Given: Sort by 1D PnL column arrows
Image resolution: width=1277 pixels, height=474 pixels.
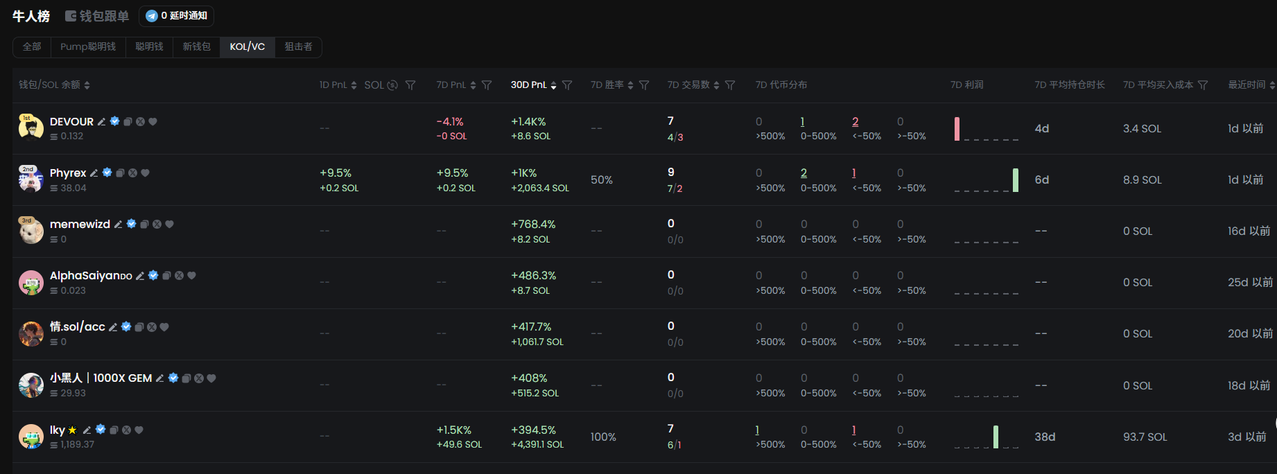Looking at the screenshot, I should tap(354, 85).
